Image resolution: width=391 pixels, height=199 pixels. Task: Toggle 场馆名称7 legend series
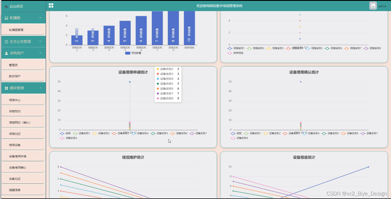click(x=353, y=48)
